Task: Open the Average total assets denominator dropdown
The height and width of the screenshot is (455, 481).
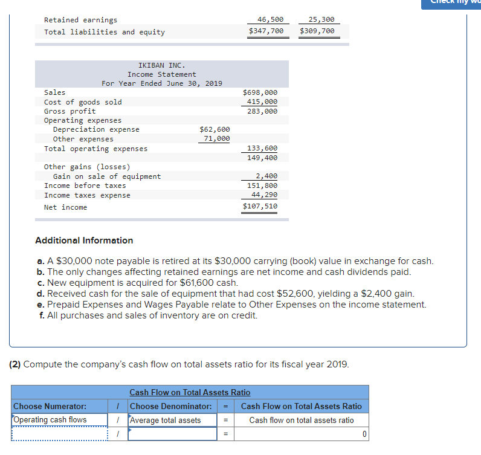Action: 172,420
